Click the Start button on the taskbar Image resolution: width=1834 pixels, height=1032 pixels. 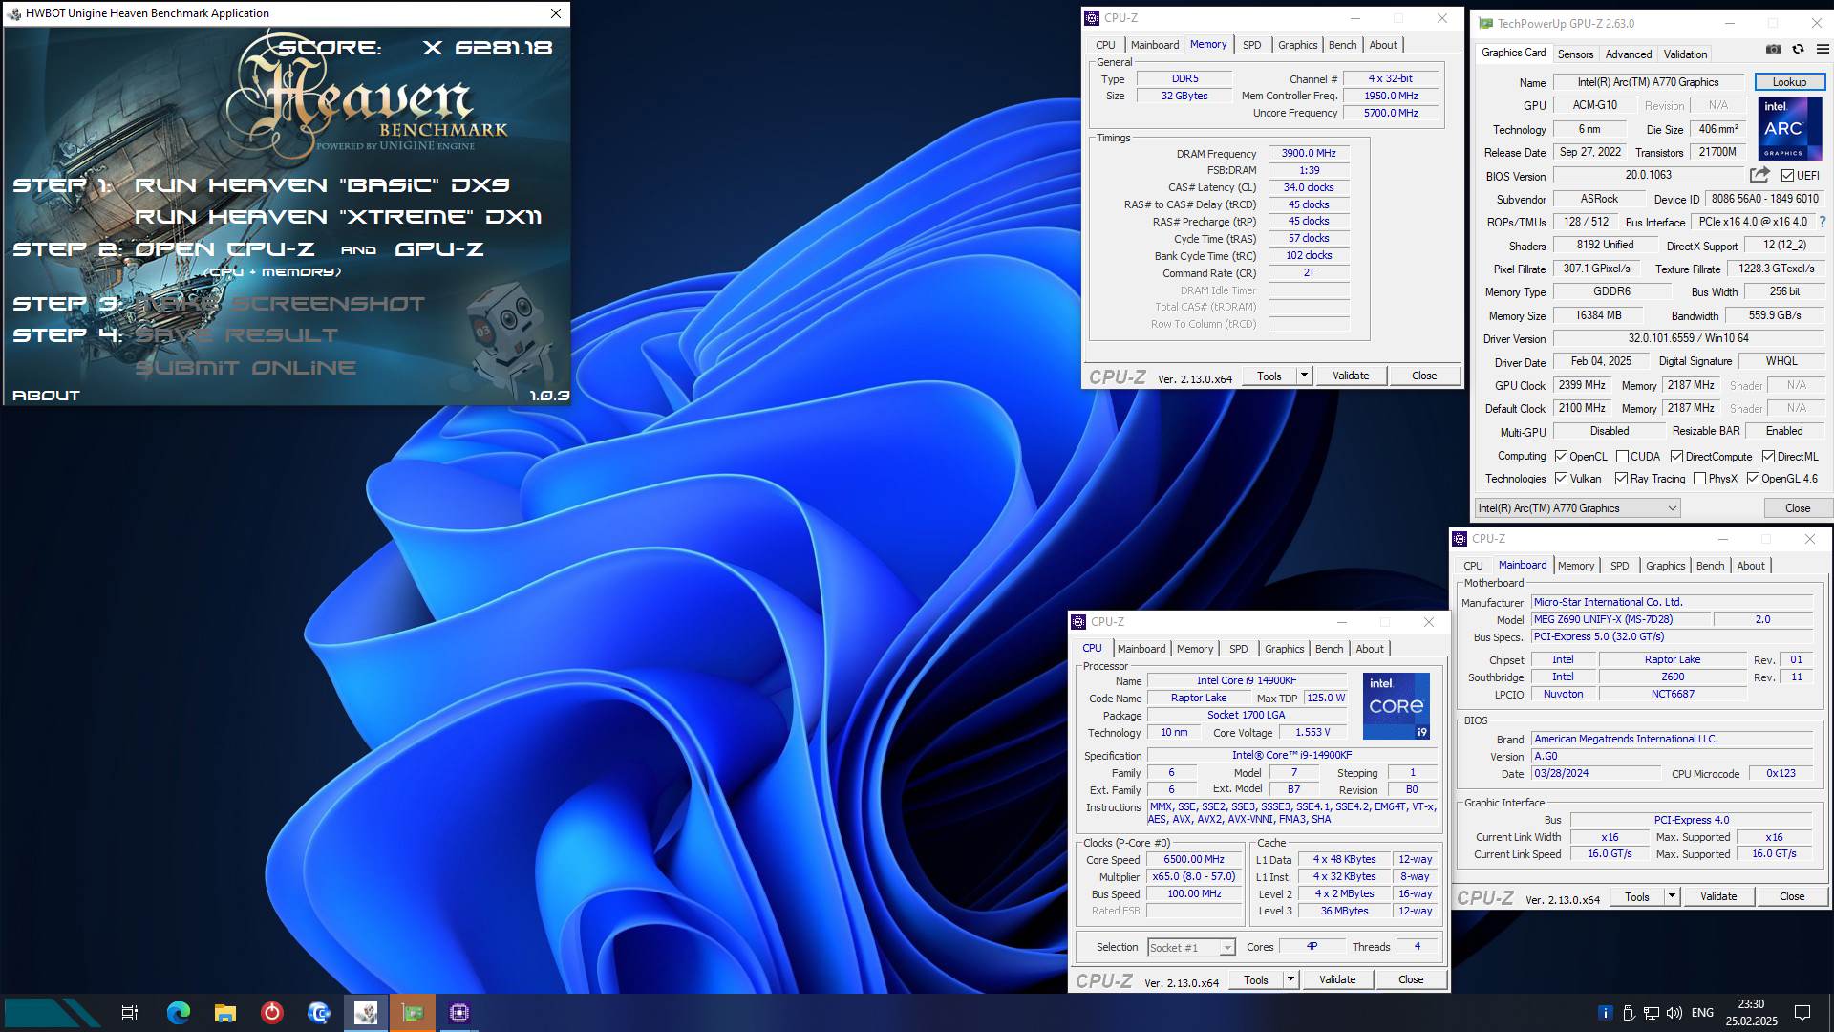point(53,1013)
